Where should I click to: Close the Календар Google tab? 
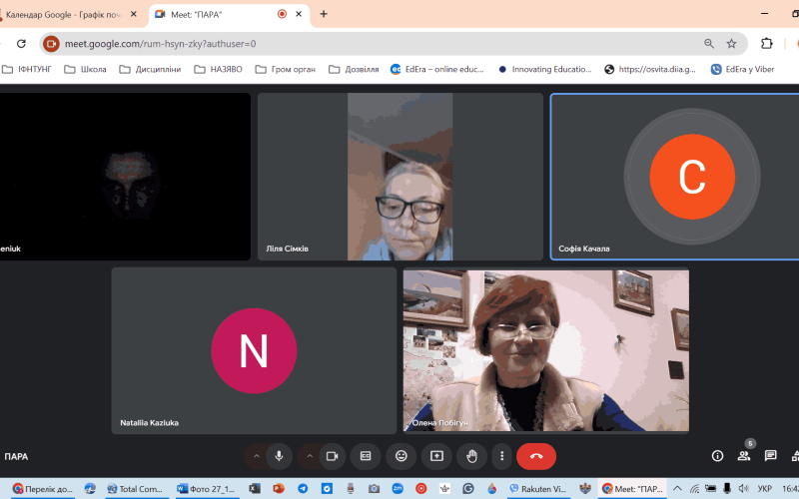(134, 14)
